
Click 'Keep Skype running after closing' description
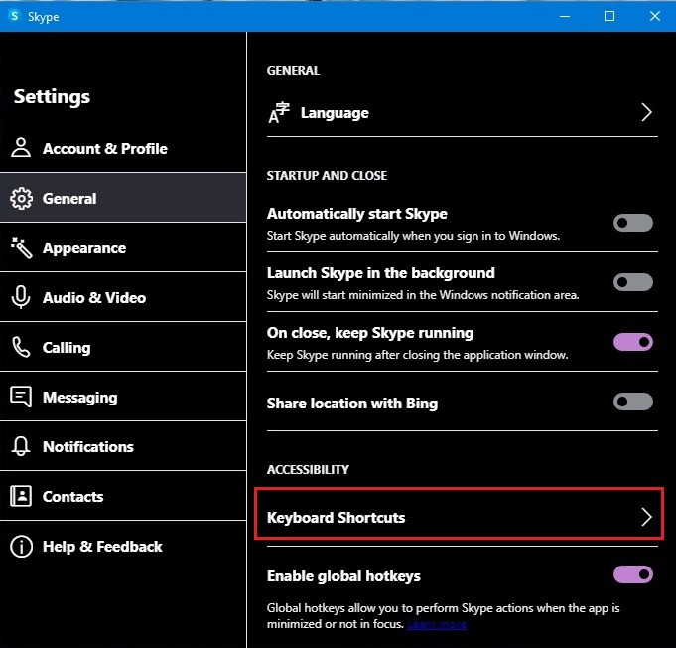click(x=417, y=355)
